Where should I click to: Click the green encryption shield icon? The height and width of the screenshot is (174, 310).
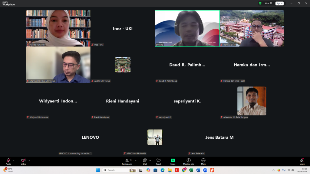click(x=260, y=3)
